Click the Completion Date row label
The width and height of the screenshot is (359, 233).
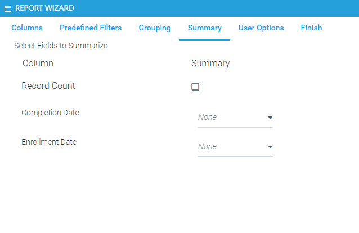(50, 113)
